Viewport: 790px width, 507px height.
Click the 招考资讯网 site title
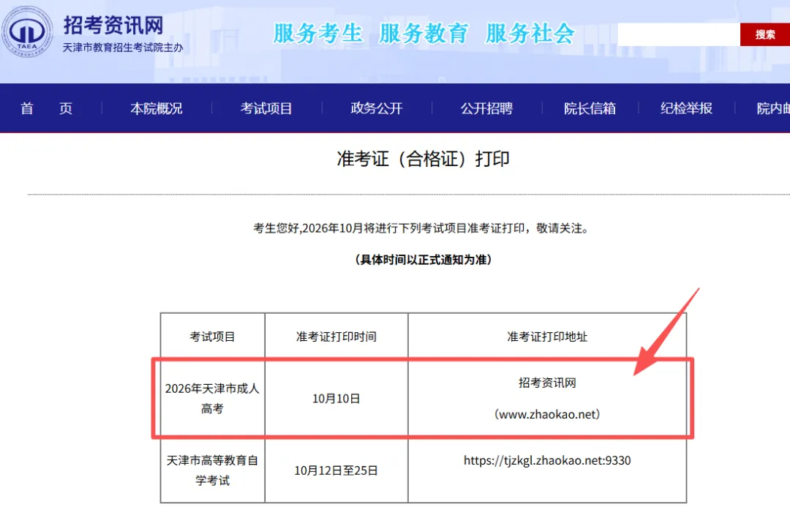113,25
